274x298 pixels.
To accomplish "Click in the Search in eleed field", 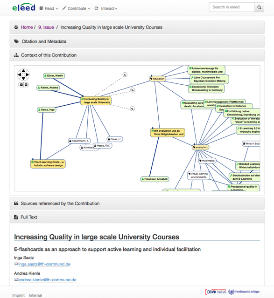I will click(232, 7).
